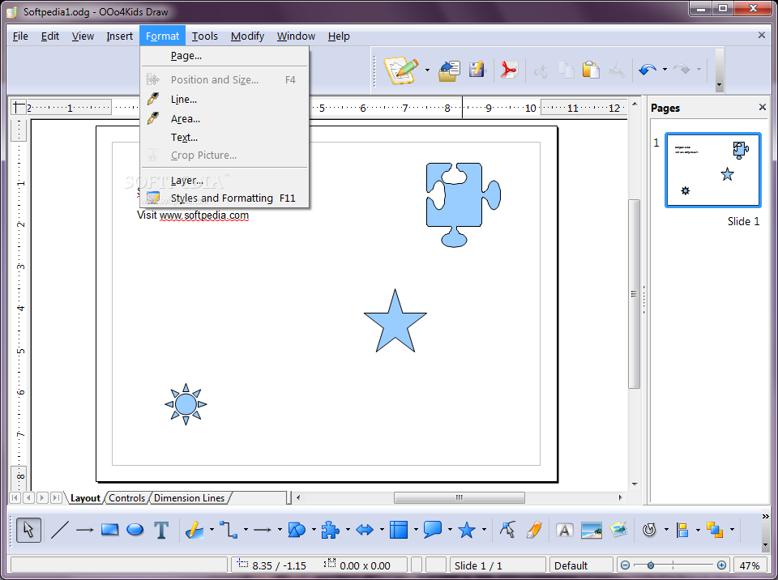Click the horizontal scrollbar thumb
Screen dimensions: 778x580
tap(459, 497)
